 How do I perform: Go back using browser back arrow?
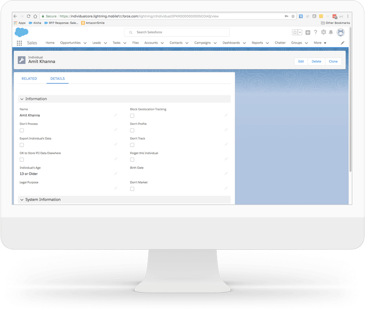click(16, 16)
